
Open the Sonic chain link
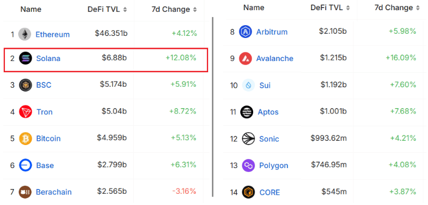269,139
